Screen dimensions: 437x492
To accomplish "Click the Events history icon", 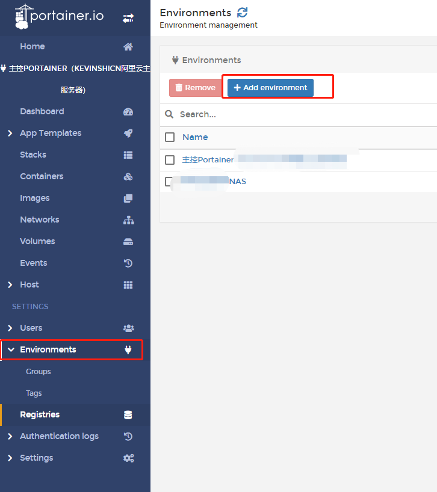I will (x=128, y=263).
